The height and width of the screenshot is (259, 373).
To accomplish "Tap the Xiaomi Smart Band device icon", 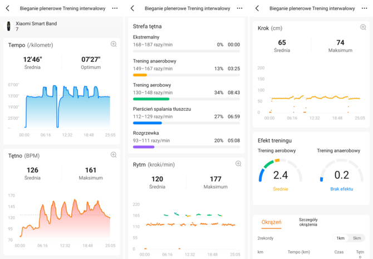I will tap(9, 26).
